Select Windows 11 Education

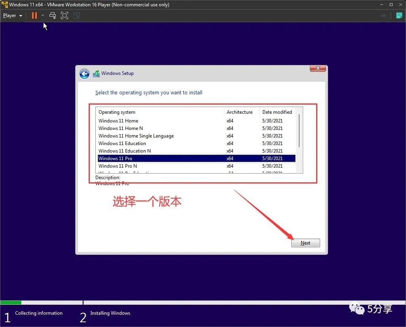tap(197, 143)
